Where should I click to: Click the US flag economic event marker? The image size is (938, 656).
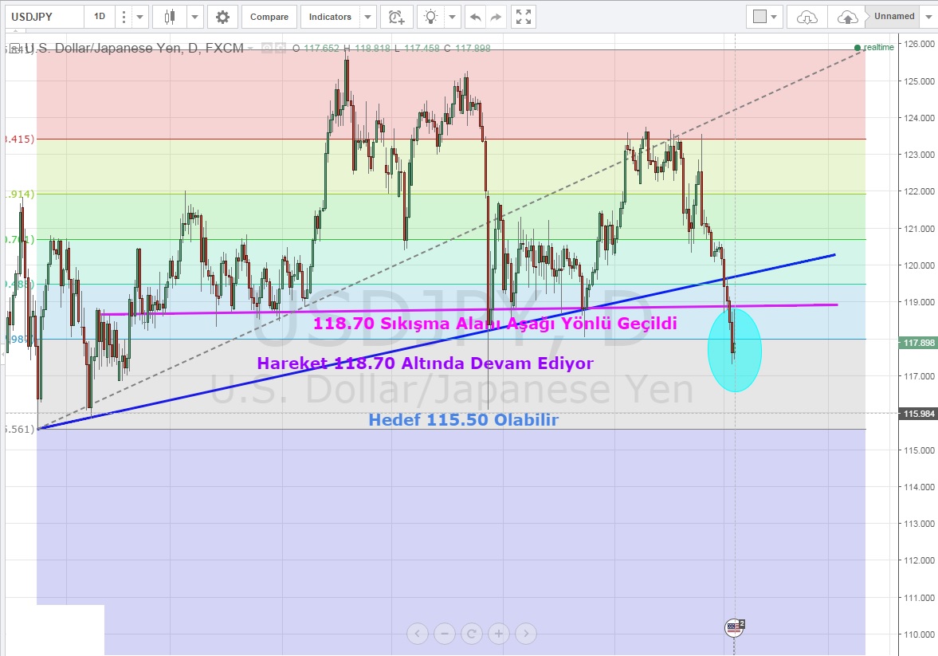point(734,628)
